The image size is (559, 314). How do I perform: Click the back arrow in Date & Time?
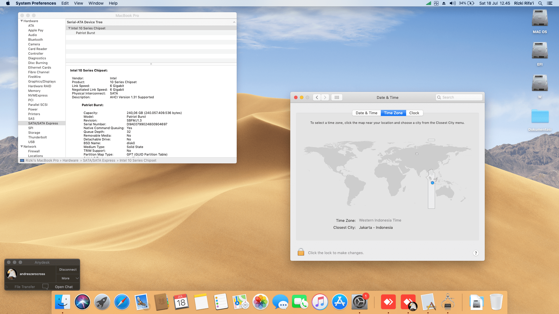317,97
